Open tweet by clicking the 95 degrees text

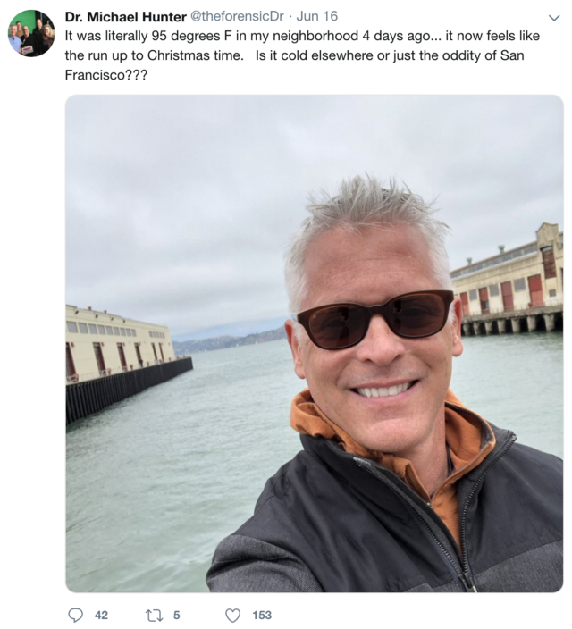coord(185,36)
